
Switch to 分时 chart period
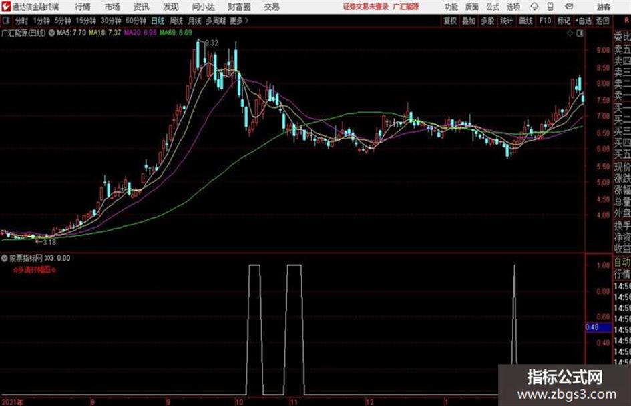21,21
